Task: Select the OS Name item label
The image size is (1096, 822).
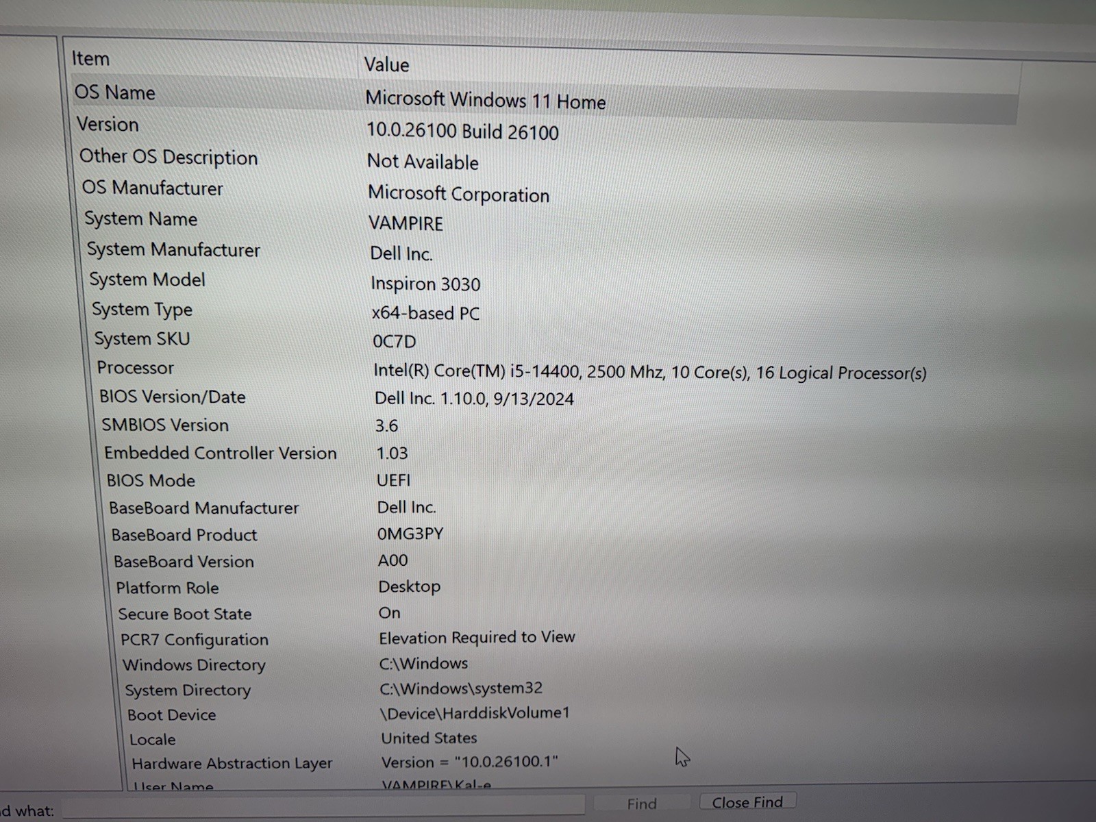Action: (x=114, y=92)
